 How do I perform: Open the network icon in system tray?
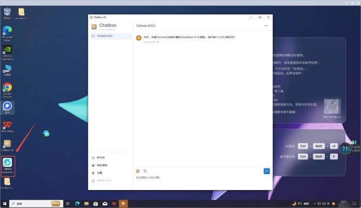(x=319, y=204)
